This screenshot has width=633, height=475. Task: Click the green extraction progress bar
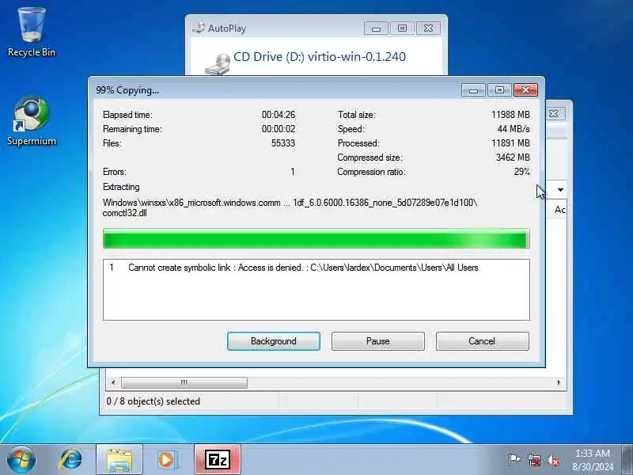click(316, 239)
